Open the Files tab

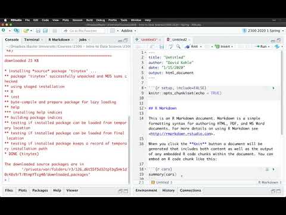coord(9,191)
